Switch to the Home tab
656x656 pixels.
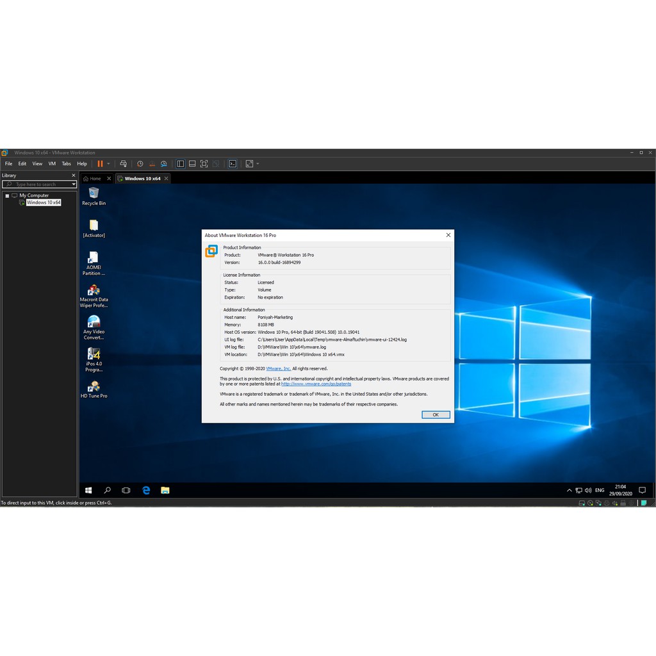pos(92,179)
